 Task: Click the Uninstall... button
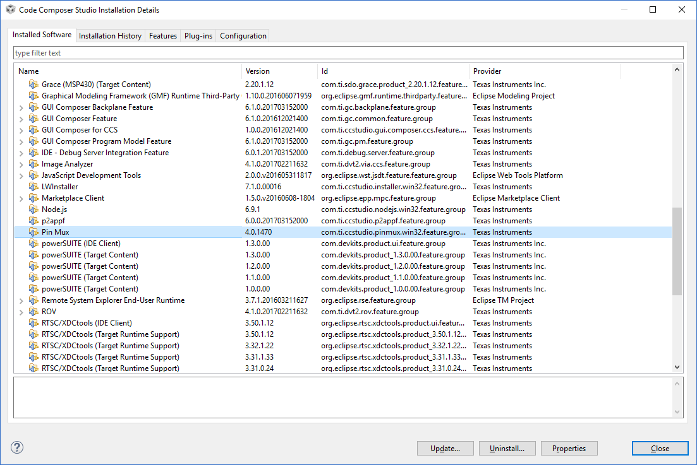coord(507,448)
